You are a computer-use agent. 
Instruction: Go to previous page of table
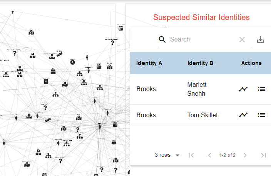click(209, 155)
